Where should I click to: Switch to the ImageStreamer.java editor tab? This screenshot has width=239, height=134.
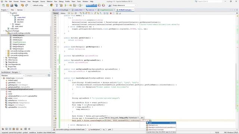106,10
